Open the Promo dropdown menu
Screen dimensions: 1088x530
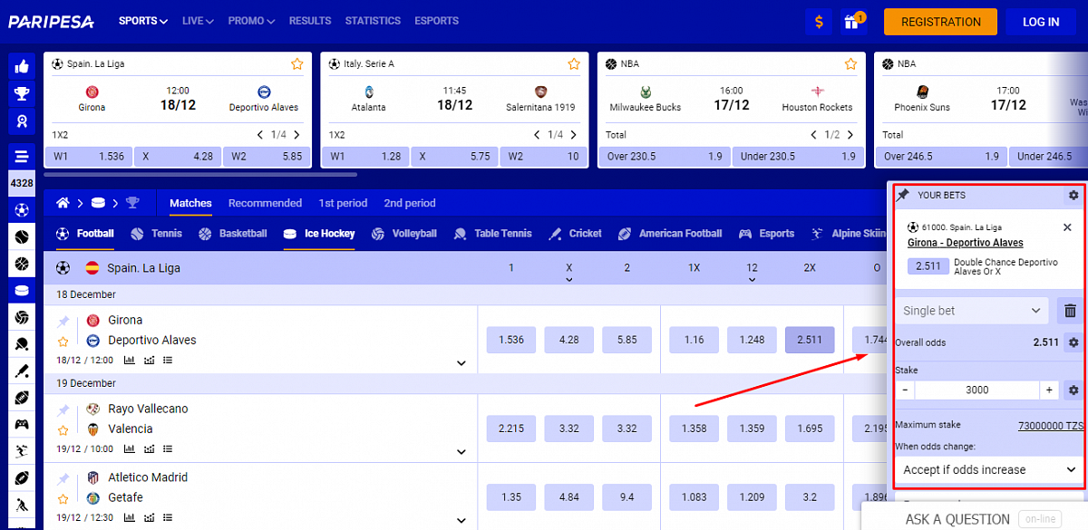coord(252,21)
